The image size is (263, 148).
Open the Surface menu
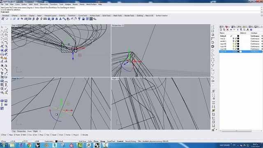[x=24, y=5]
